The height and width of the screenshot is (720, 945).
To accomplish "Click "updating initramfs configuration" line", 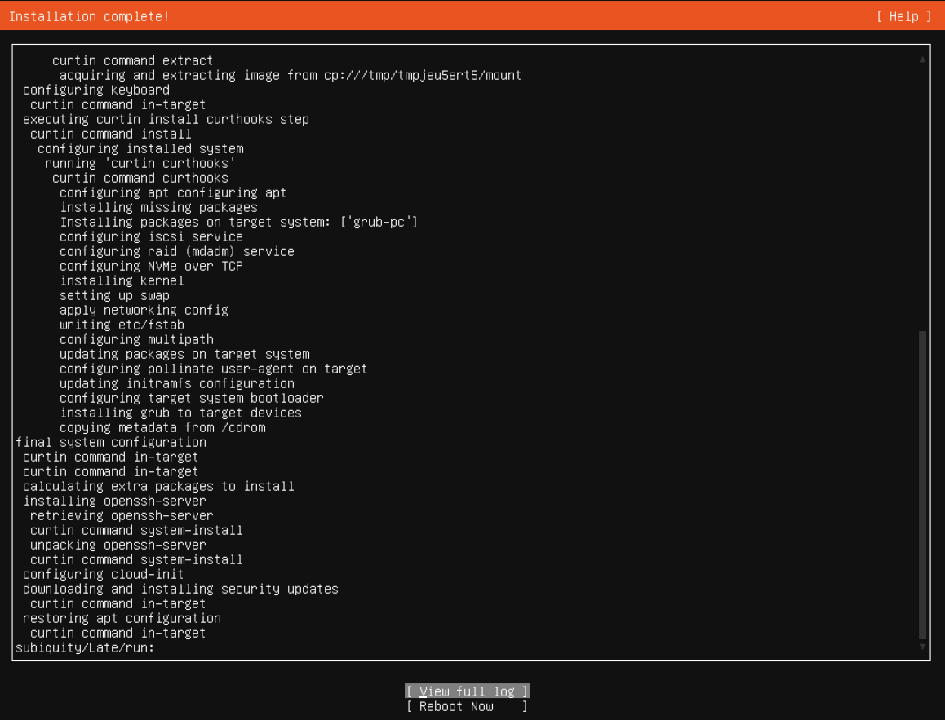I will click(177, 383).
